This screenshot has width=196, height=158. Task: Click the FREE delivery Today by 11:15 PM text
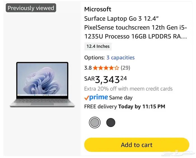pos(125,107)
